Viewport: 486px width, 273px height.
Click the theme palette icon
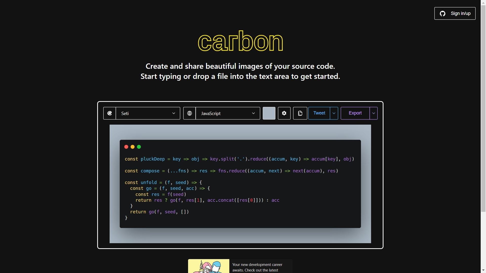pos(110,113)
